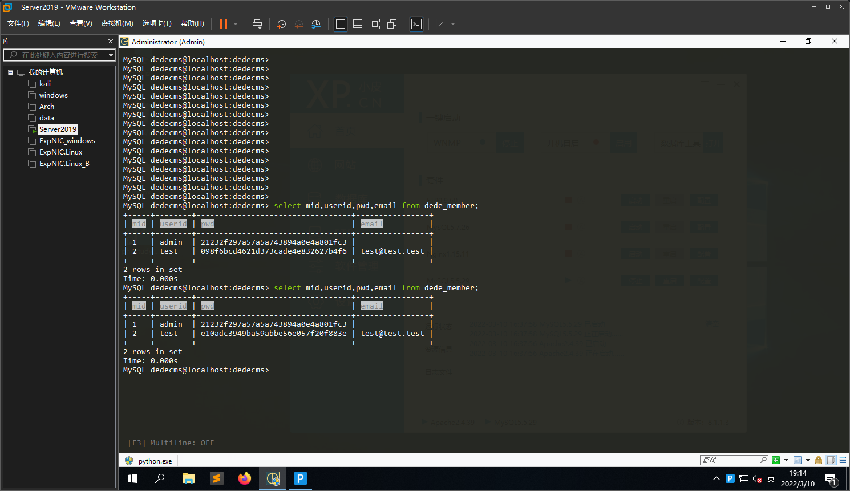
Task: Open the 文件(F) menu
Action: pyautogui.click(x=18, y=23)
